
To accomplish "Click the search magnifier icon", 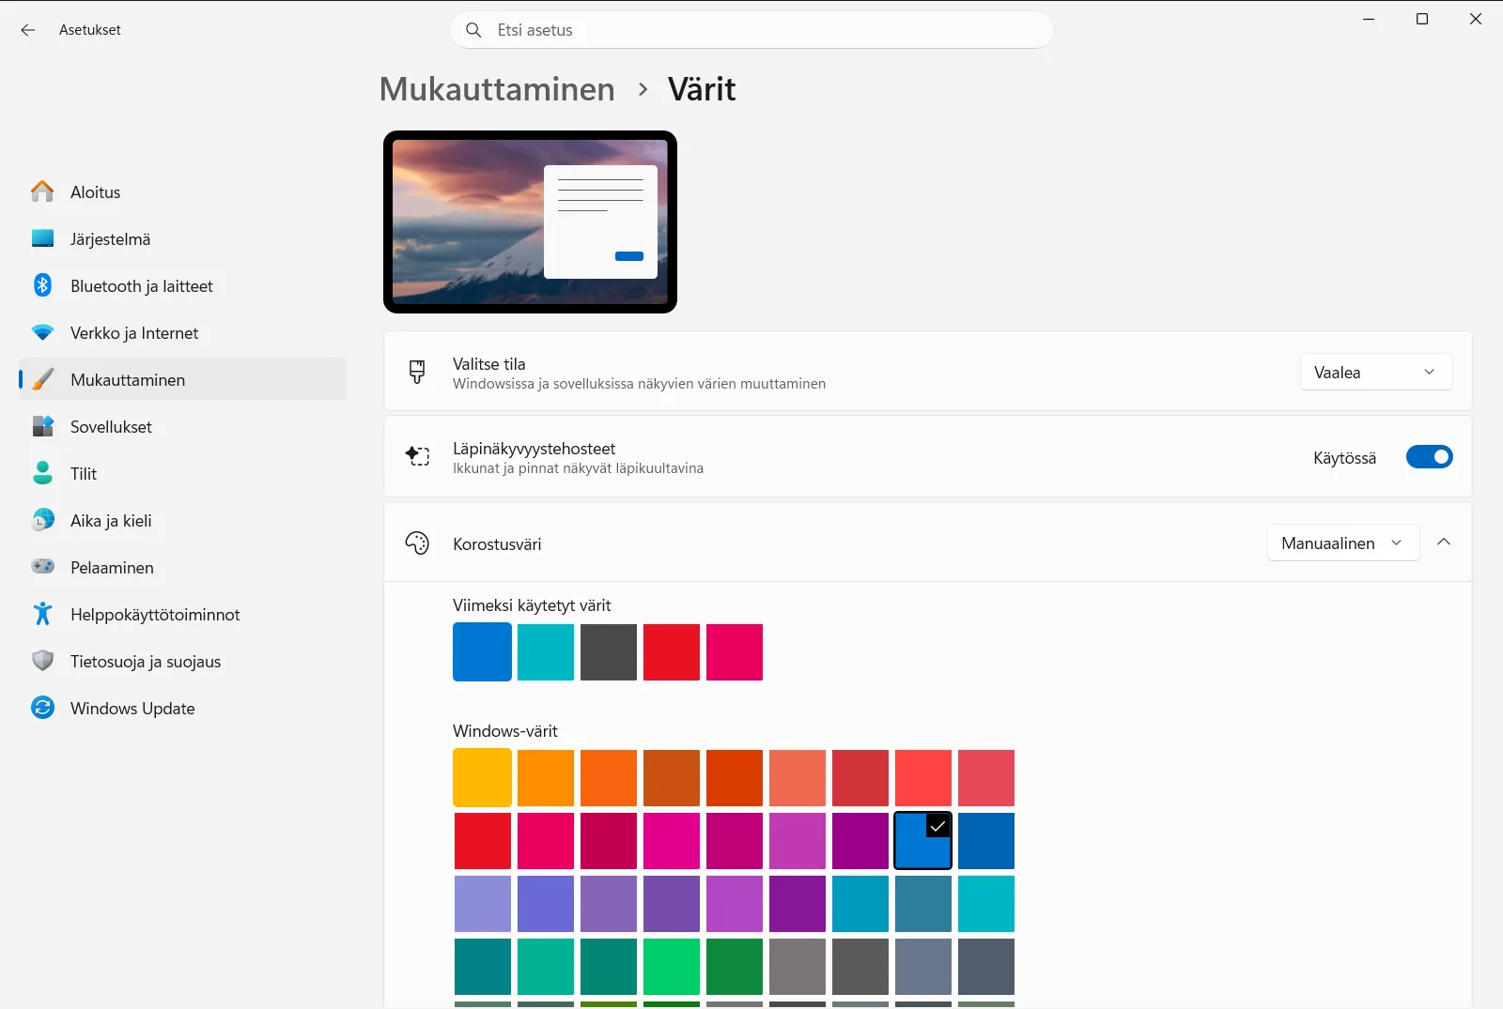I will (x=473, y=30).
